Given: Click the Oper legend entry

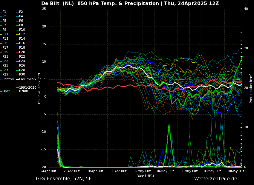Looking at the screenshot, I should pos(6,91).
